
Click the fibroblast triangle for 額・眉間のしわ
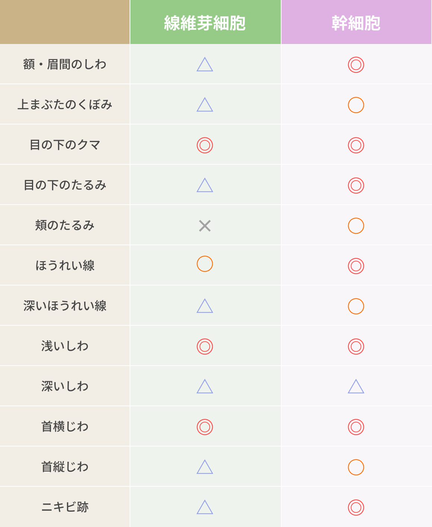pyautogui.click(x=205, y=64)
